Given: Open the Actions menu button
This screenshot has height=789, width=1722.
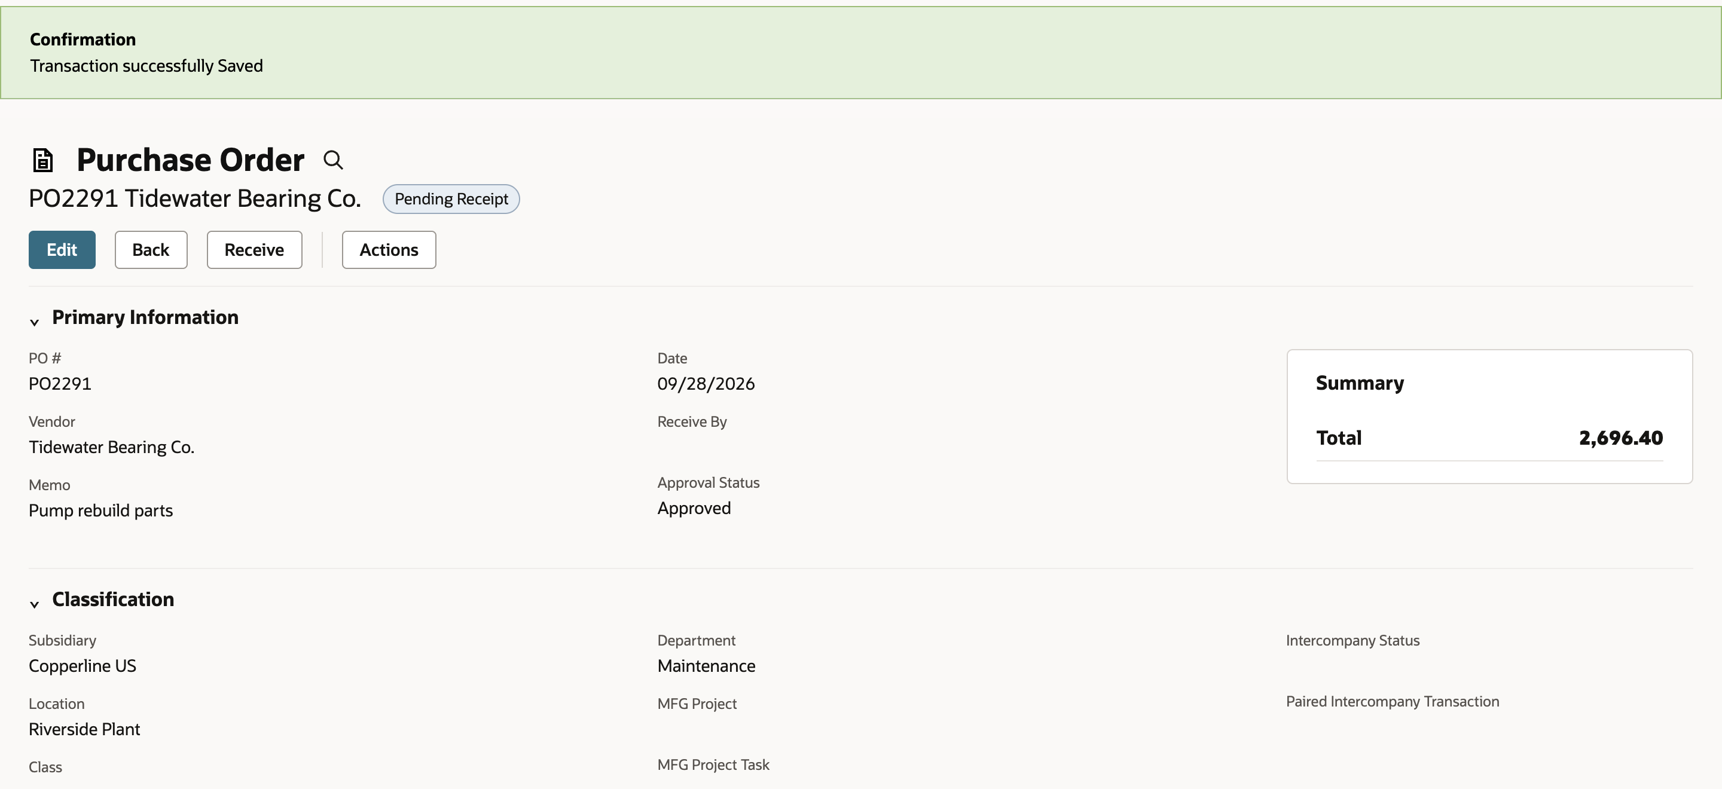Looking at the screenshot, I should click(389, 250).
